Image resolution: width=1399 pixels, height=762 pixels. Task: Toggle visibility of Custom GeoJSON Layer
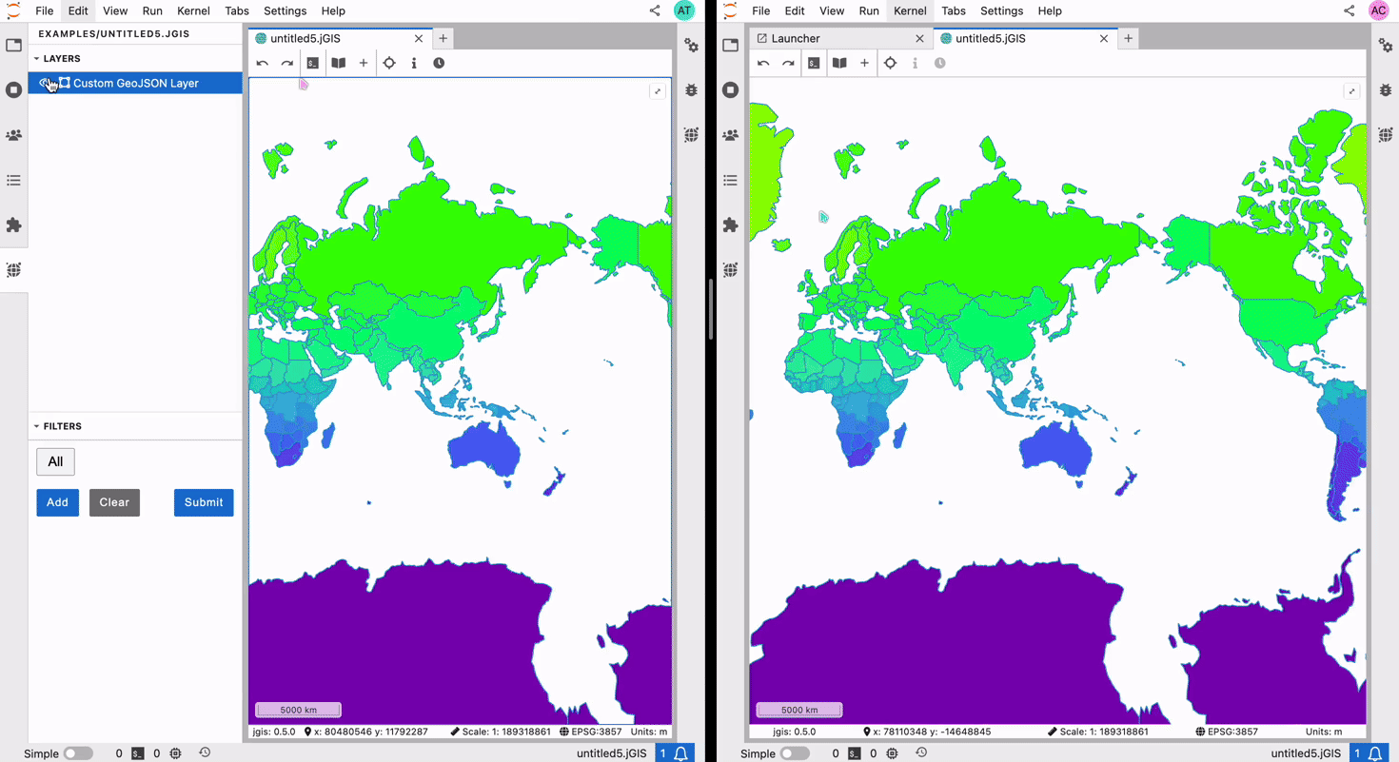pos(45,83)
